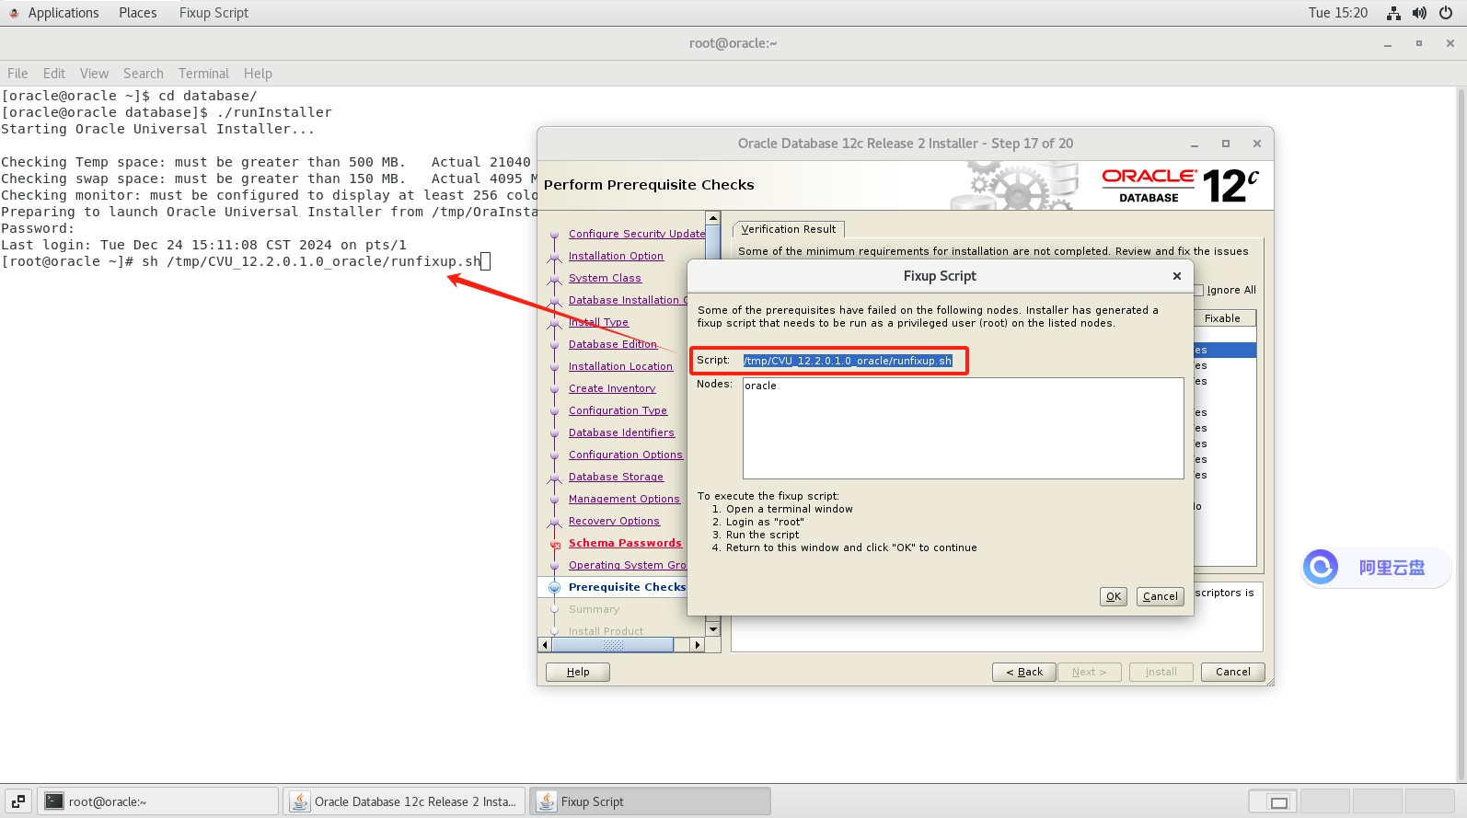Go to Configure Security Updates step
Image resolution: width=1467 pixels, height=818 pixels.
click(x=637, y=234)
